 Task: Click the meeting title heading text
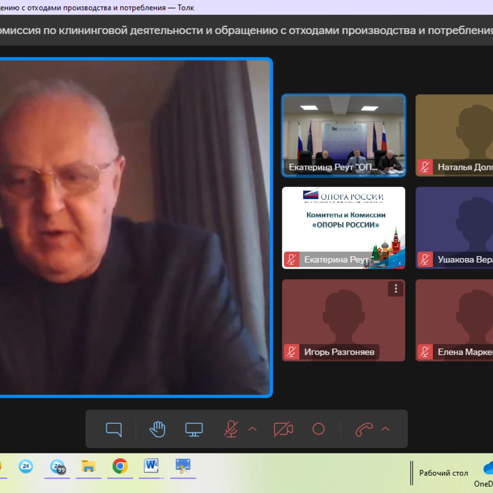tap(246, 30)
